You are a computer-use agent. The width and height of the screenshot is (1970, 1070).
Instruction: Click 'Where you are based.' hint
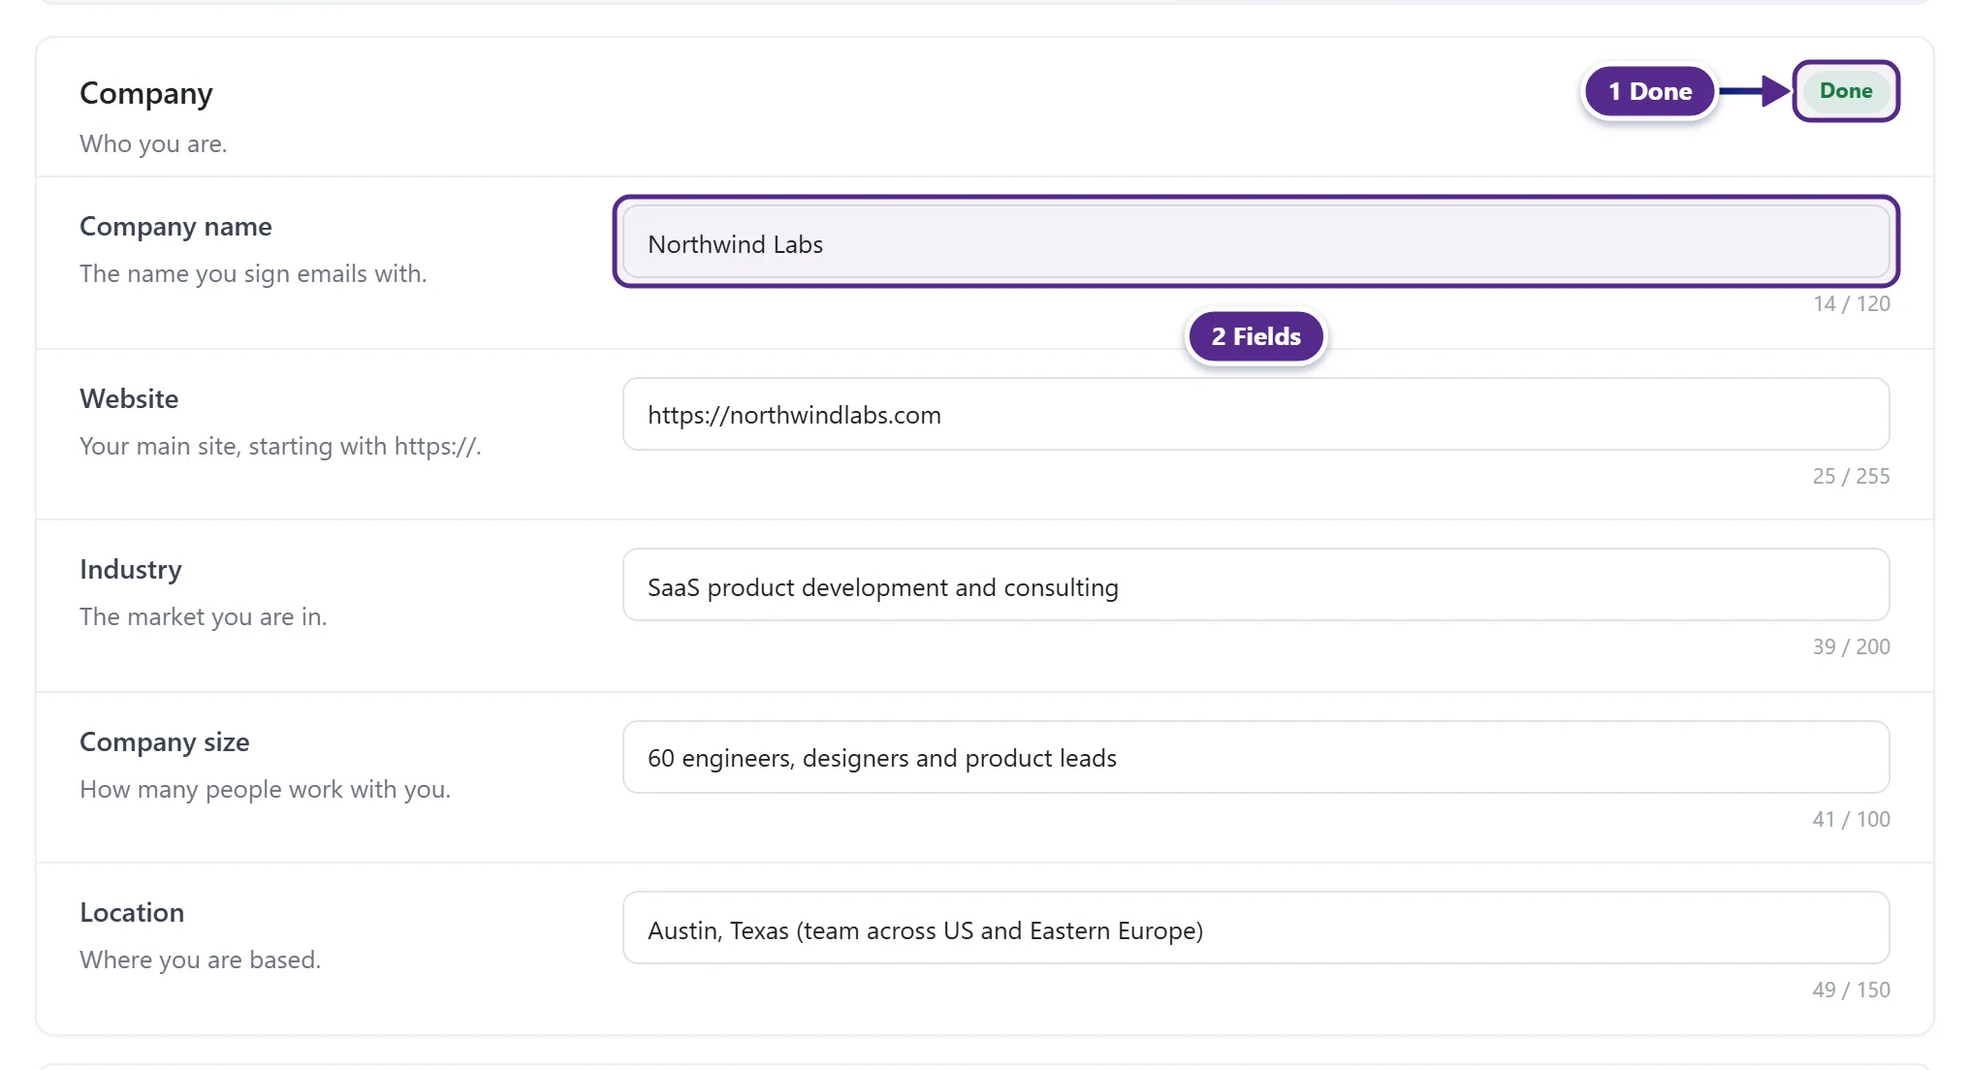click(x=201, y=960)
